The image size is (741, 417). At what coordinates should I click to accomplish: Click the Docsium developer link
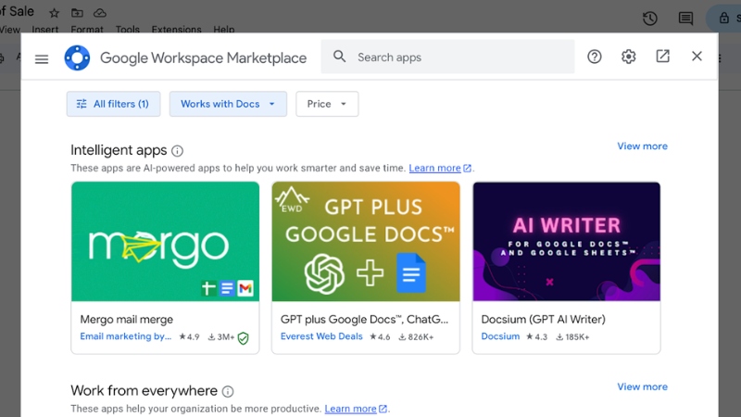coord(500,336)
